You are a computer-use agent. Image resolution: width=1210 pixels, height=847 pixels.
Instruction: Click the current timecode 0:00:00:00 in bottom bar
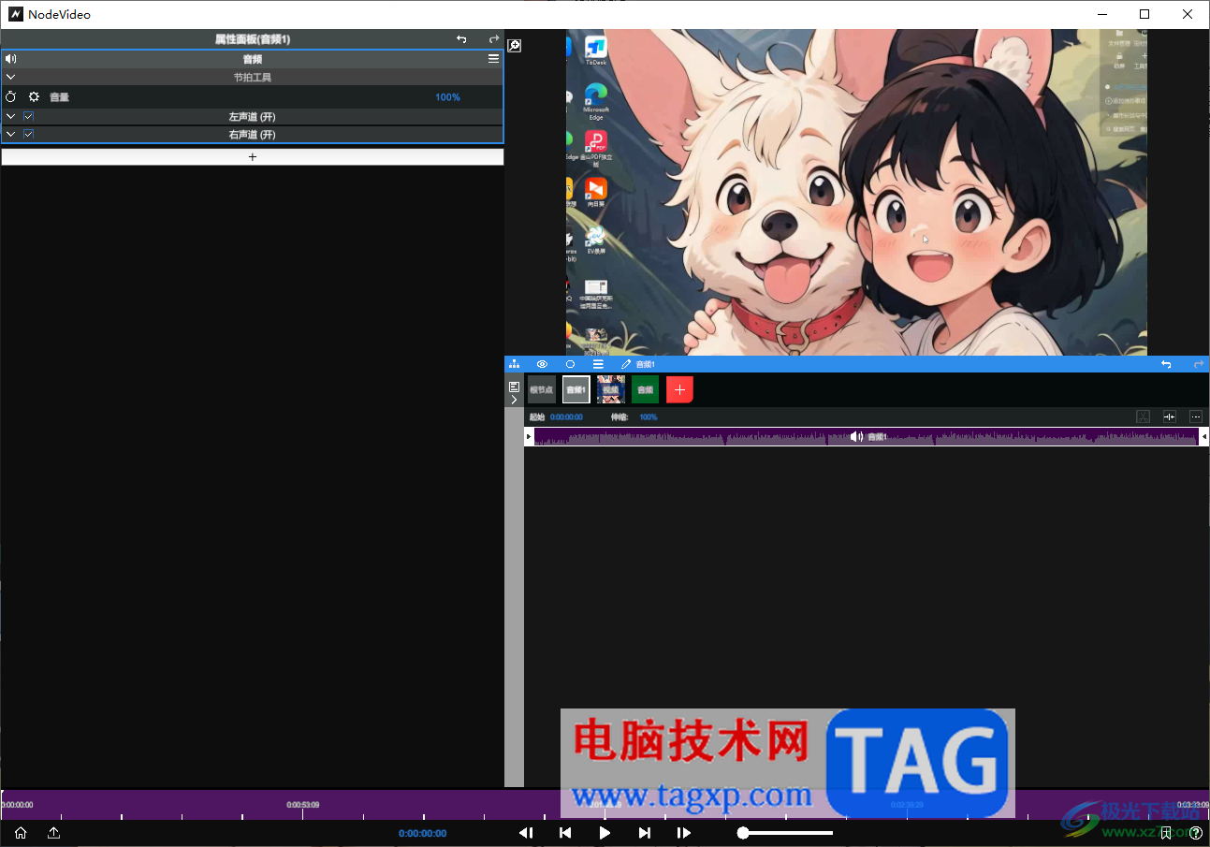coord(423,834)
